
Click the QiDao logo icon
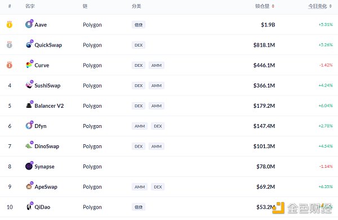29,207
